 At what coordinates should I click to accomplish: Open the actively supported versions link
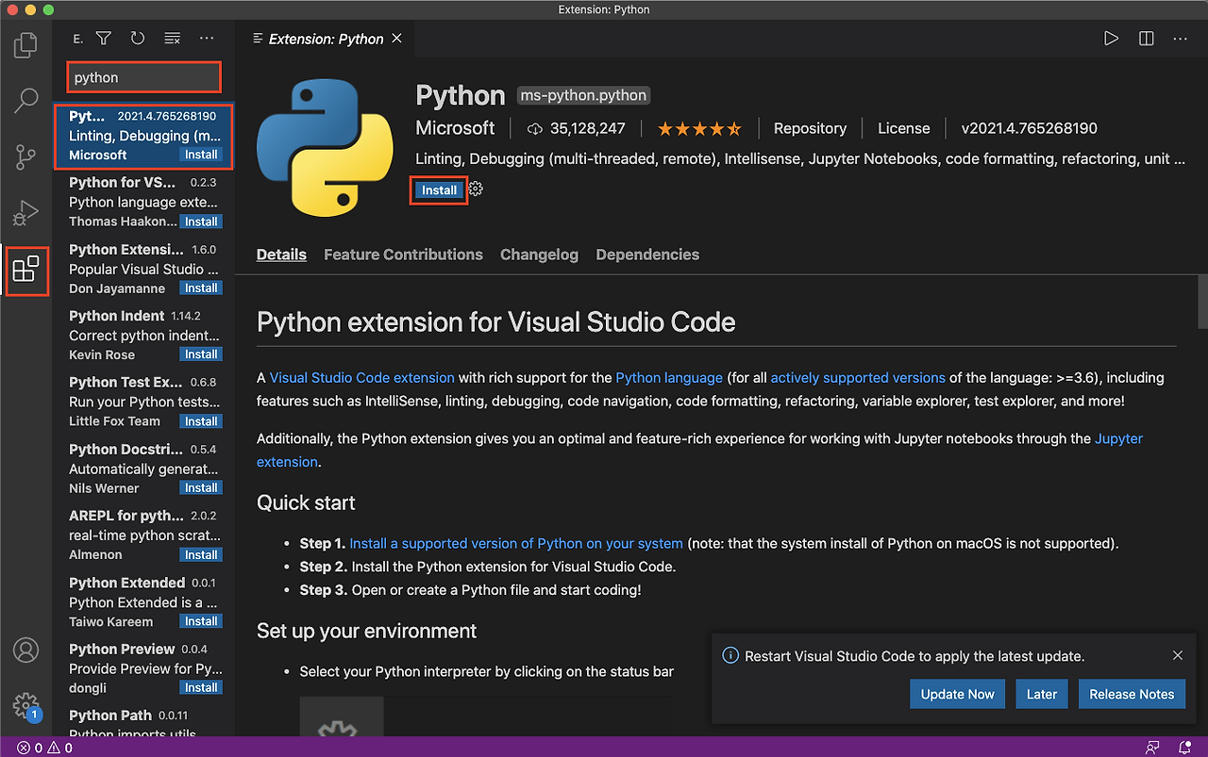pyautogui.click(x=858, y=377)
